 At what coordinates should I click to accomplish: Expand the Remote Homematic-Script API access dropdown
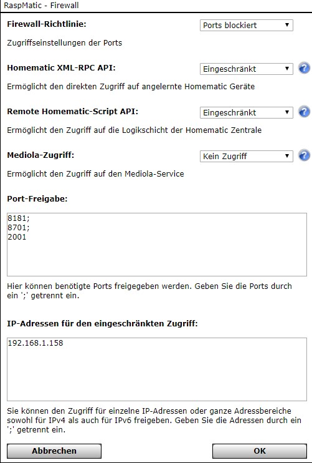[x=247, y=112]
